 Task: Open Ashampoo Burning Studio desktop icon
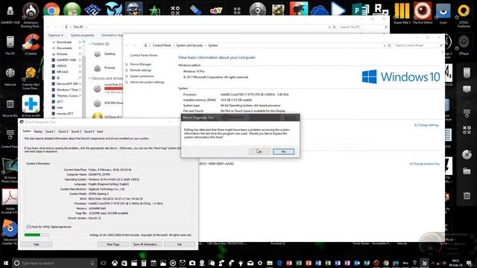pos(31,15)
